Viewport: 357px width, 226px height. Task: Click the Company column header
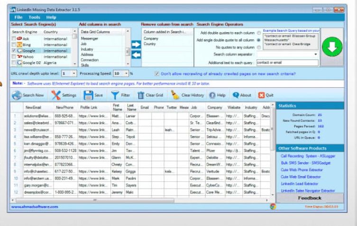[214, 107]
